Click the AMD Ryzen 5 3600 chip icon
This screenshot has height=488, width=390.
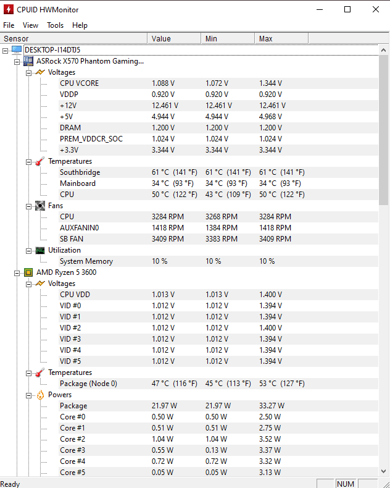pos(28,272)
